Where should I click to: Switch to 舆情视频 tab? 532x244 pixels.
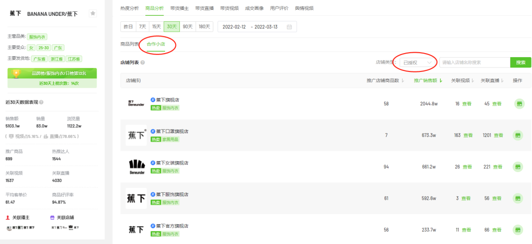pos(304,8)
